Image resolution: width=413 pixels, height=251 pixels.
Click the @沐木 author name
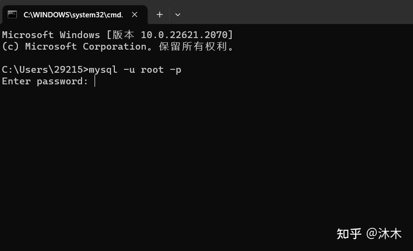point(384,234)
